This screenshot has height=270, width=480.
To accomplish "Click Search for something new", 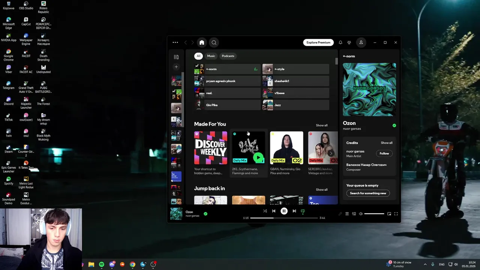I will [x=368, y=193].
